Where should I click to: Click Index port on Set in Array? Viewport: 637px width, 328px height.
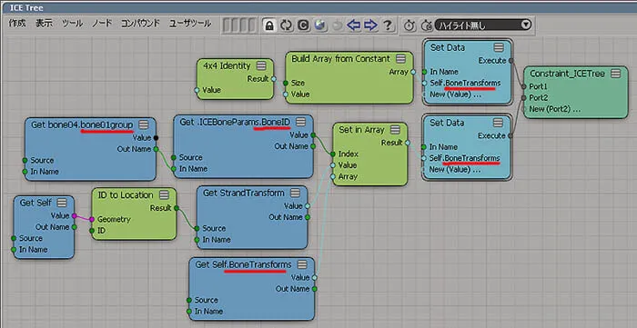(x=333, y=154)
